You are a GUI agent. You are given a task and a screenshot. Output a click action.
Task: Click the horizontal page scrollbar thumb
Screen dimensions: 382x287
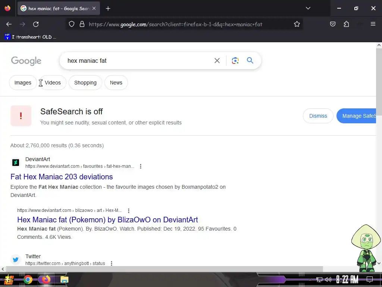click(x=164, y=269)
